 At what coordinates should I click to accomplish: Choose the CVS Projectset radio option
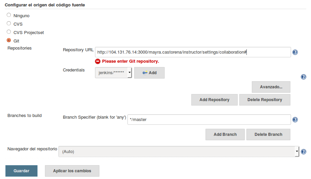[9, 32]
